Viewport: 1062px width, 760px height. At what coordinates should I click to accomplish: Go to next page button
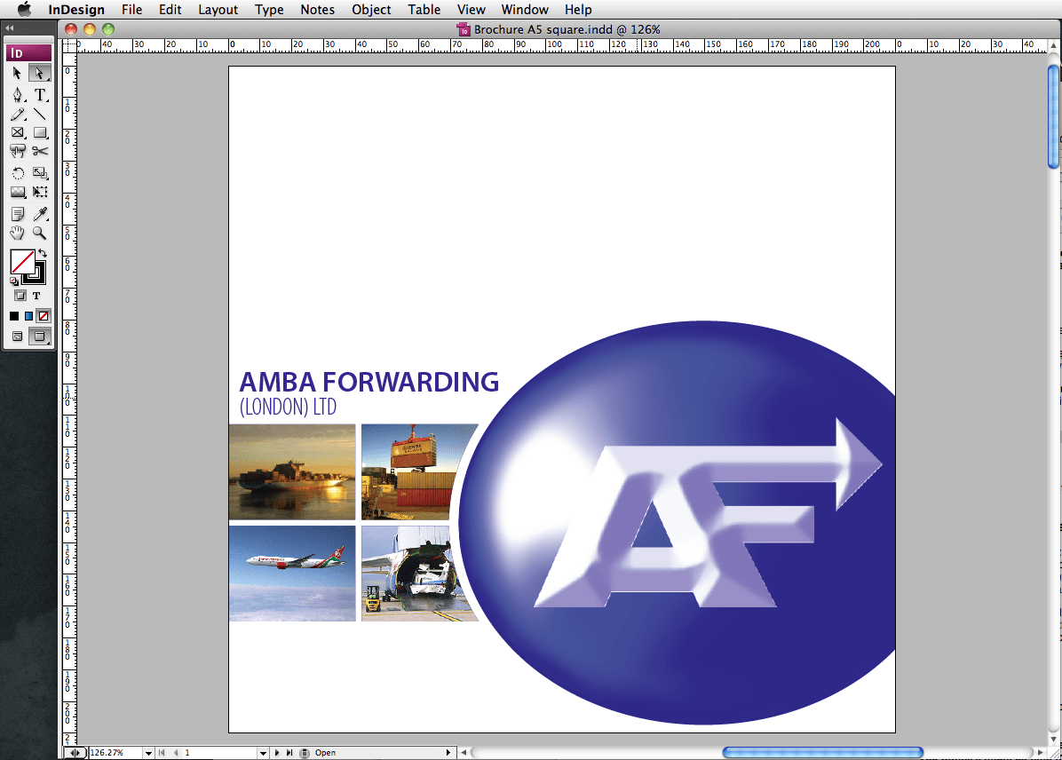coord(277,753)
